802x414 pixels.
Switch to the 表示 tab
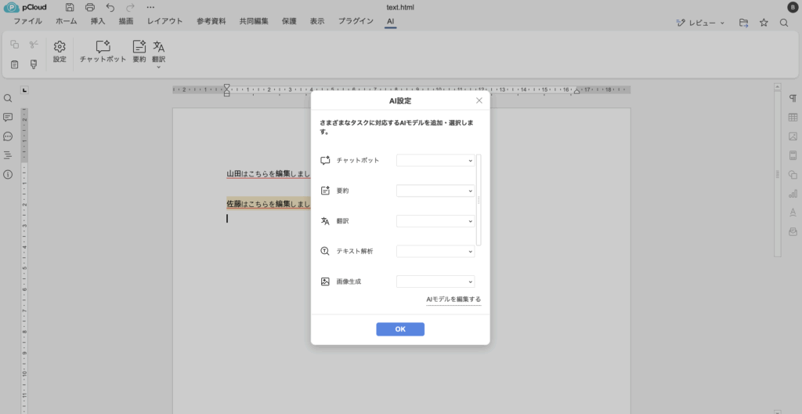(x=317, y=21)
